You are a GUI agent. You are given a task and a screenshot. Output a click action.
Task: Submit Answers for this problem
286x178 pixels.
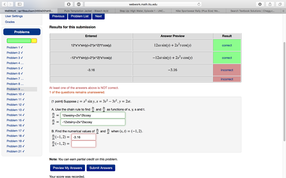pyautogui.click(x=101, y=168)
